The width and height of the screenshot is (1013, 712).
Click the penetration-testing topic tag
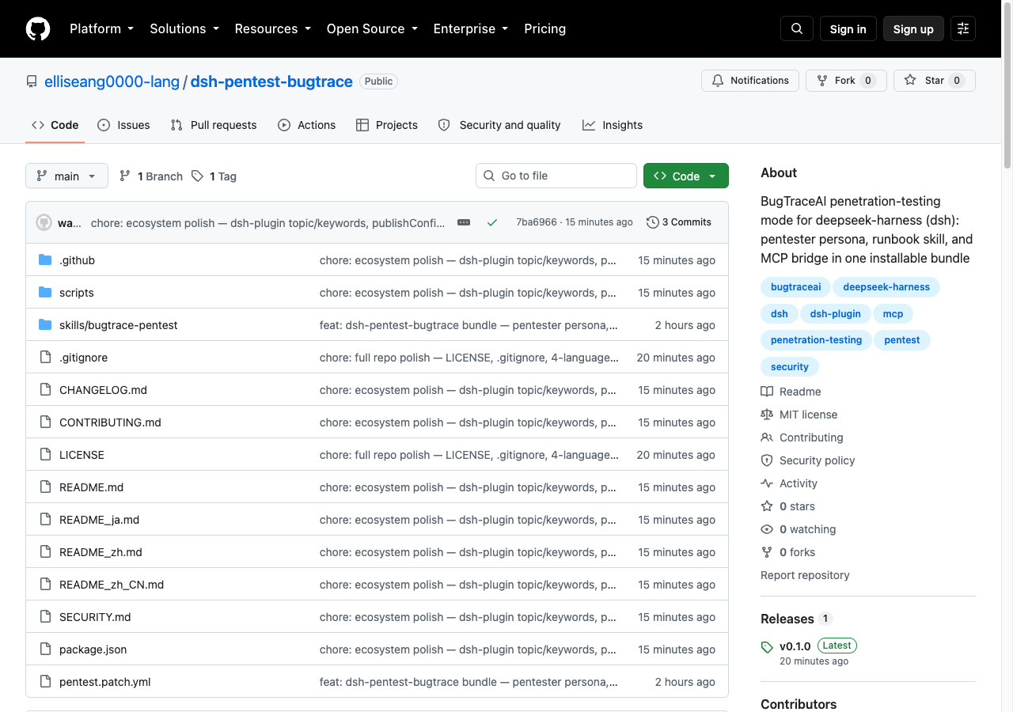(816, 340)
